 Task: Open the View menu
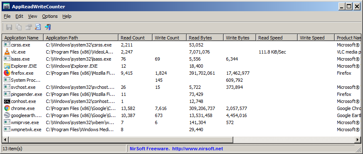[x=33, y=16]
